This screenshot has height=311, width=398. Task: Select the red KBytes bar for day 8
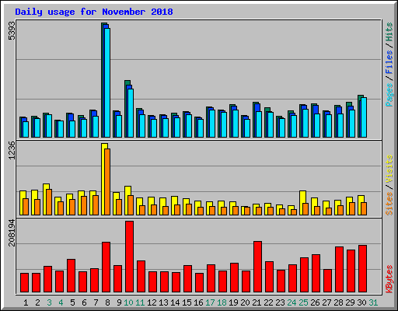point(106,267)
